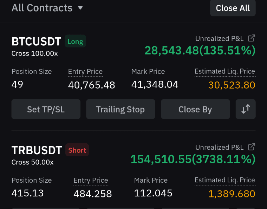
Task: Tap TRBUSDT Cross 50.00x leverage label
Action: 32,162
